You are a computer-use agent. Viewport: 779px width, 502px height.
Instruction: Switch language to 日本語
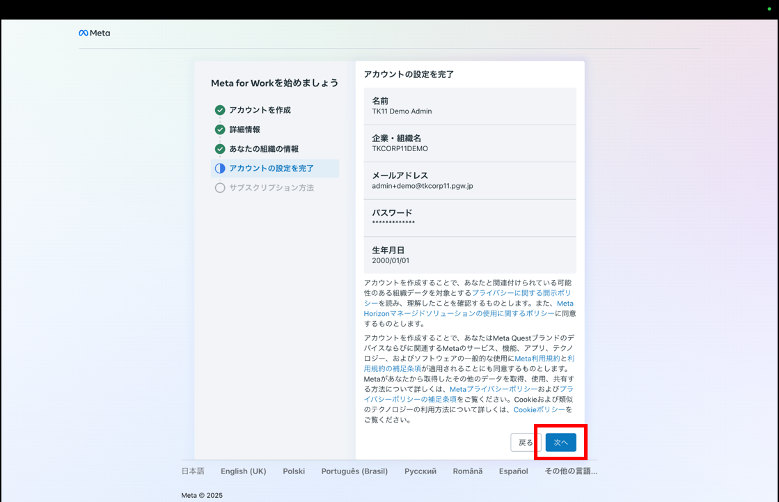193,471
